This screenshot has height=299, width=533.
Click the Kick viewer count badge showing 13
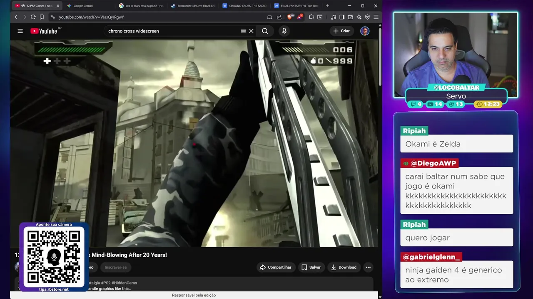455,104
